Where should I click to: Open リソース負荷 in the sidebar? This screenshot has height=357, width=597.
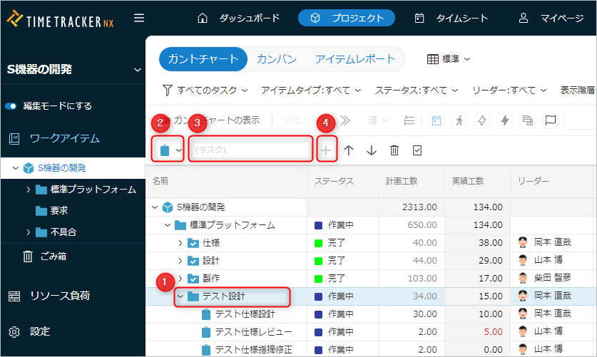pos(60,296)
